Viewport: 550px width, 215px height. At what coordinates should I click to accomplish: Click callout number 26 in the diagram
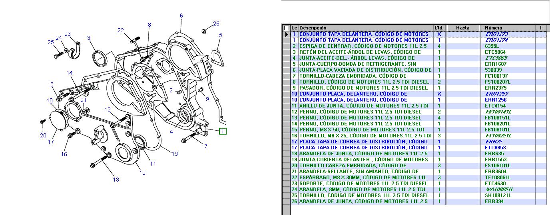click(x=216, y=23)
